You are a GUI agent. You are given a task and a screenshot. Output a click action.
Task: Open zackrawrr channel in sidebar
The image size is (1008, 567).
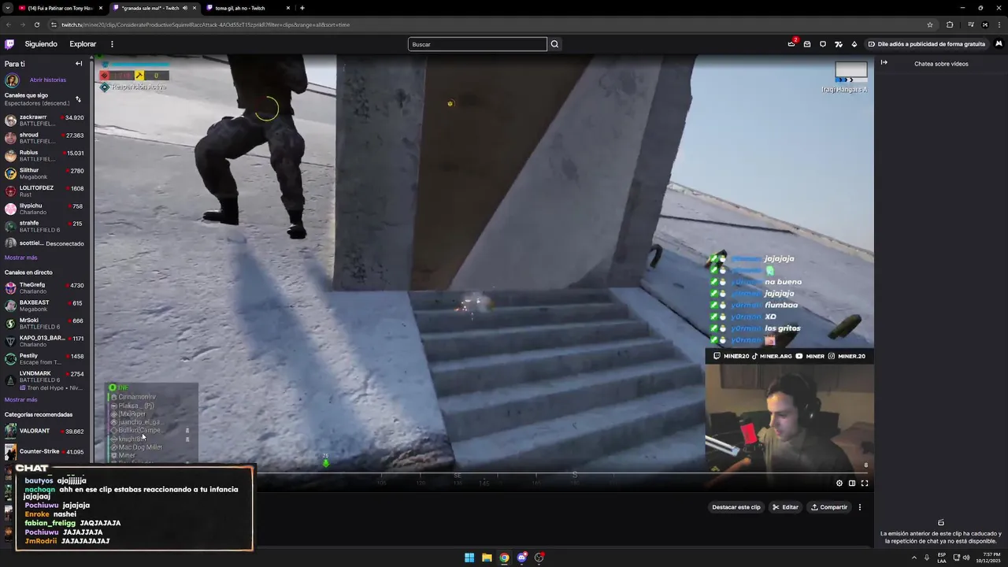pyautogui.click(x=44, y=120)
